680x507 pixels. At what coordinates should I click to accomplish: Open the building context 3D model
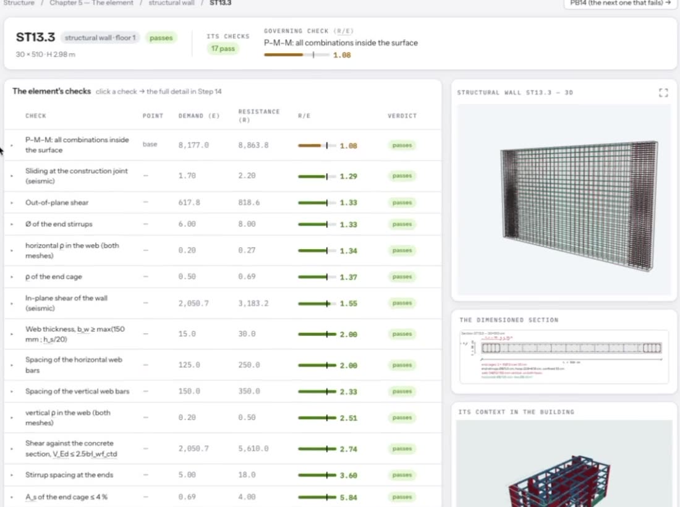tap(564, 463)
